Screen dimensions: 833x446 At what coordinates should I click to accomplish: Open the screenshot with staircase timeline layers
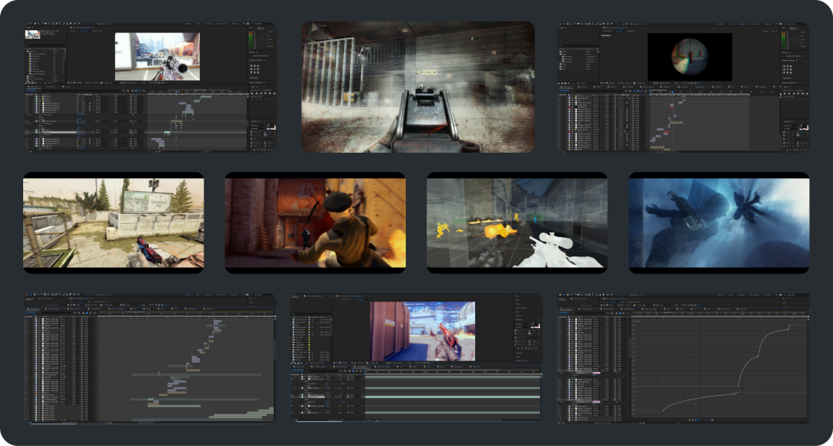point(150,358)
